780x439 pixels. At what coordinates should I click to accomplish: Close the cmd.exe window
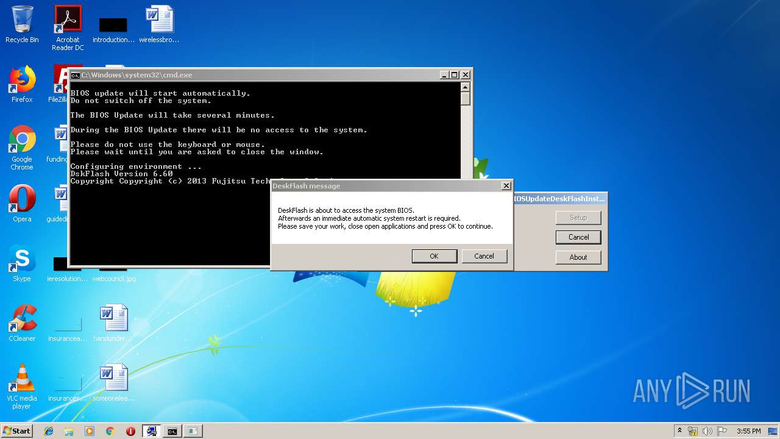(x=466, y=75)
